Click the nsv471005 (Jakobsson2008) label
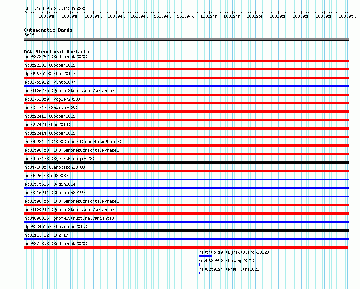Image resolution: width=360 pixels, height=289 pixels. coord(55,167)
